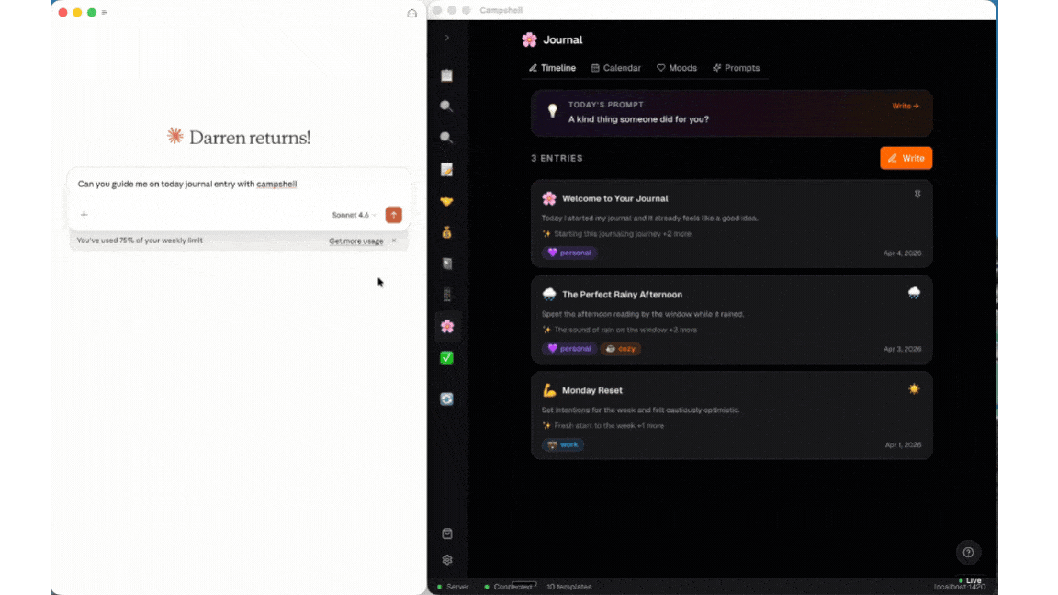The height and width of the screenshot is (595, 1058).
Task: Click the Get more usage link
Action: [x=356, y=241]
